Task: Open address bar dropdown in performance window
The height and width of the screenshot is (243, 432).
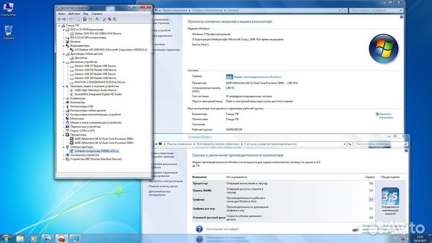Action: coord(344,144)
